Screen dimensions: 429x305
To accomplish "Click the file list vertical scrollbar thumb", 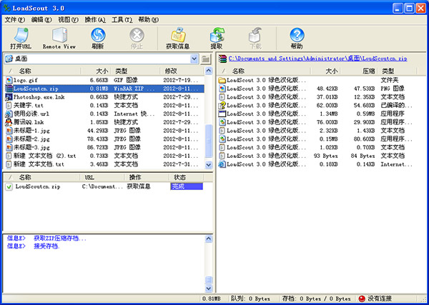I will coord(209,141).
